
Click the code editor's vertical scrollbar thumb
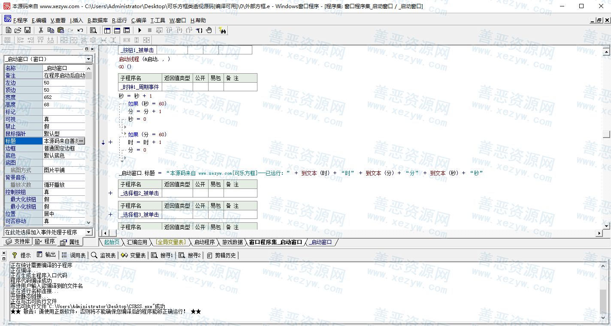tap(606, 134)
